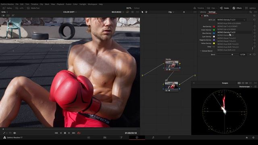Switch to the Fusion page icon
This screenshot has width=258, height=145.
[x=121, y=137]
